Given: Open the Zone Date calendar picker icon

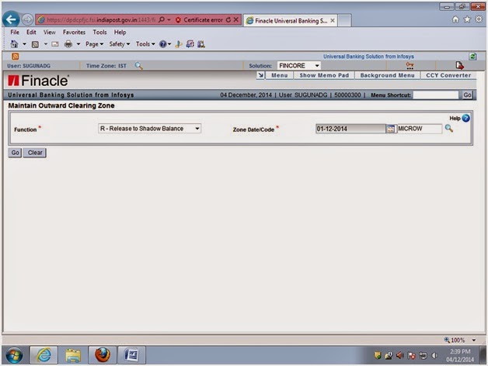Looking at the screenshot, I should click(390, 129).
